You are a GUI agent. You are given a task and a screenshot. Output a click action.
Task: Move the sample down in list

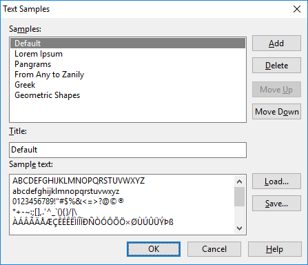coord(276,112)
